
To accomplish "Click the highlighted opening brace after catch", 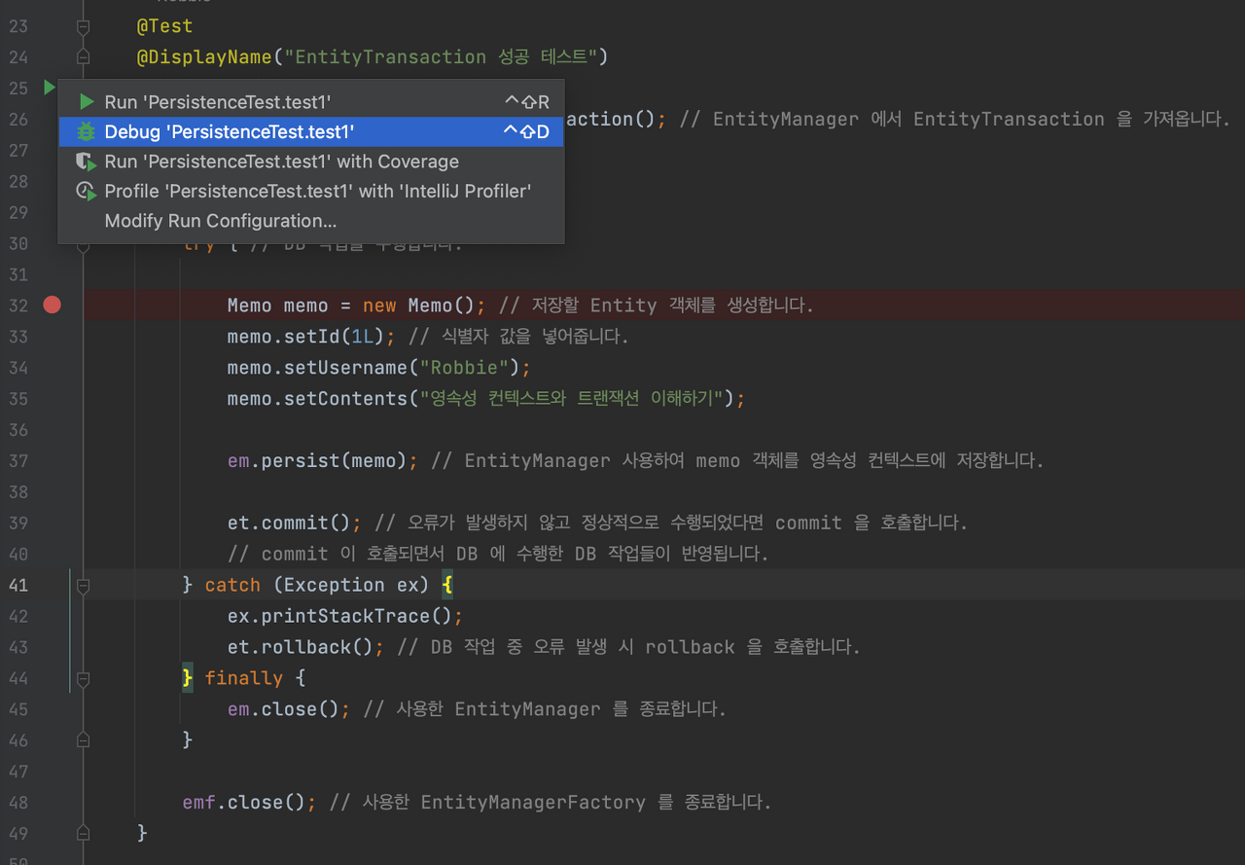I will (448, 585).
